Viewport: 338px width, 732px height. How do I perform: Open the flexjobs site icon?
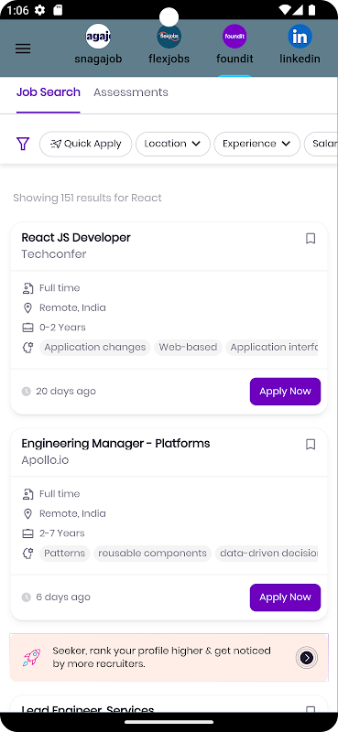pyautogui.click(x=169, y=37)
